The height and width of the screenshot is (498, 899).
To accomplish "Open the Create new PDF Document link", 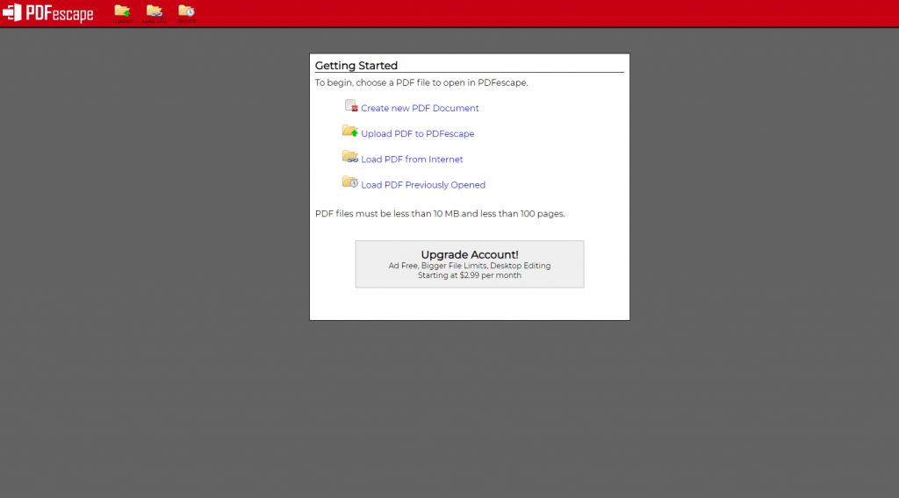I will click(420, 109).
